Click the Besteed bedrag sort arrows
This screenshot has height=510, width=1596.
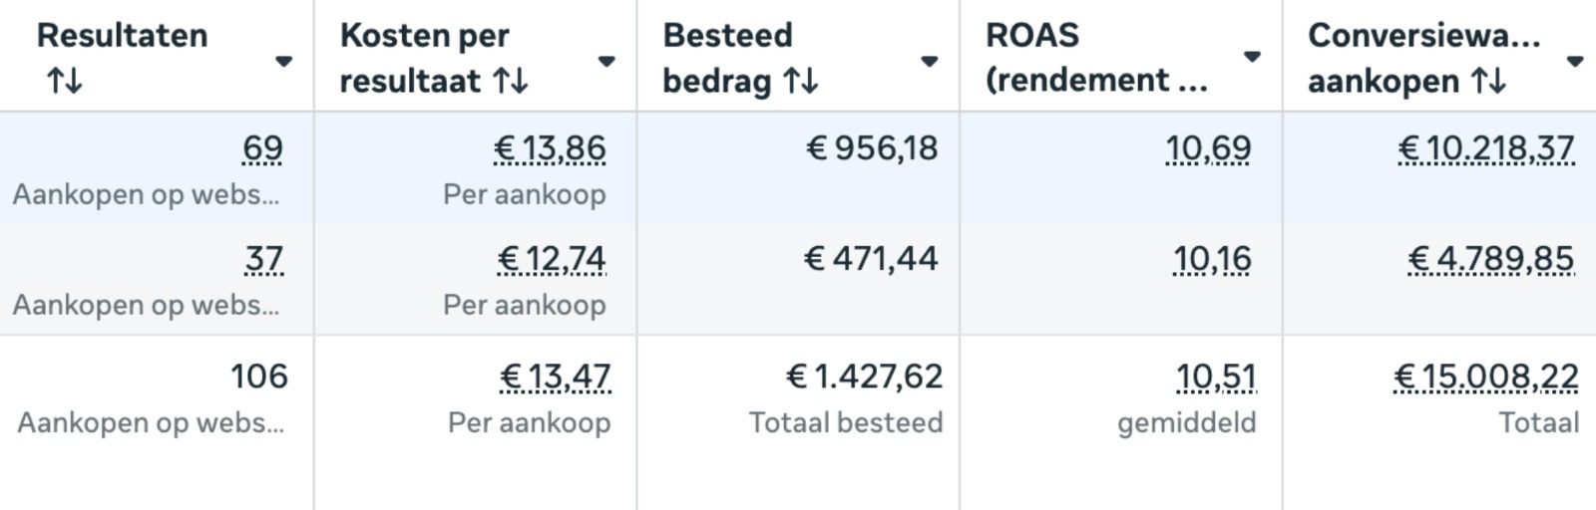tap(801, 81)
